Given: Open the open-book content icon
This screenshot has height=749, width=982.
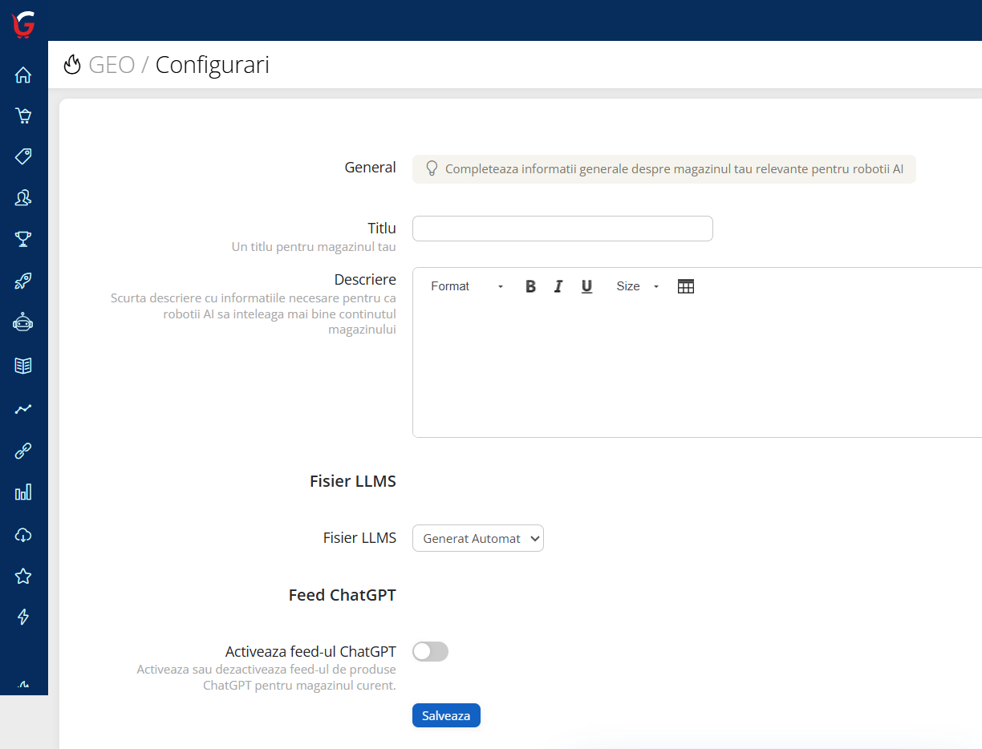Looking at the screenshot, I should point(23,366).
